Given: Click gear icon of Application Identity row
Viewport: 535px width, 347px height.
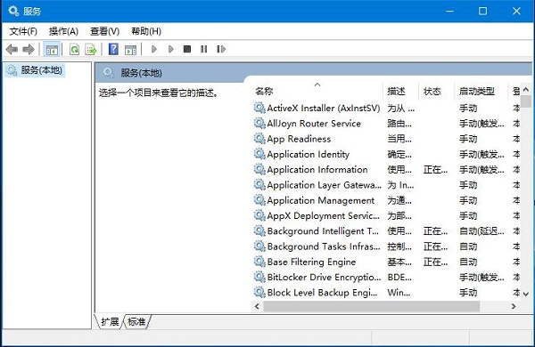Looking at the screenshot, I should [x=259, y=154].
